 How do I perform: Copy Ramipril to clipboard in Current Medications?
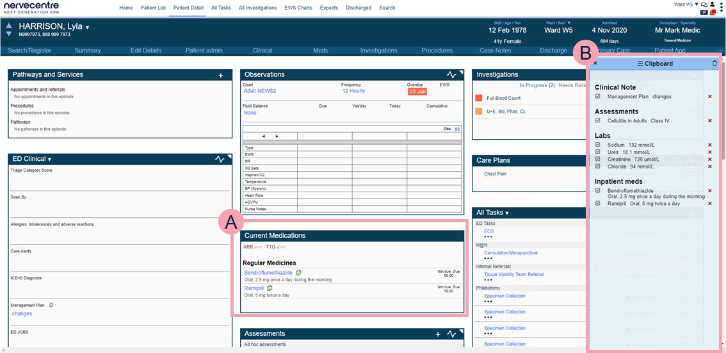(270, 288)
